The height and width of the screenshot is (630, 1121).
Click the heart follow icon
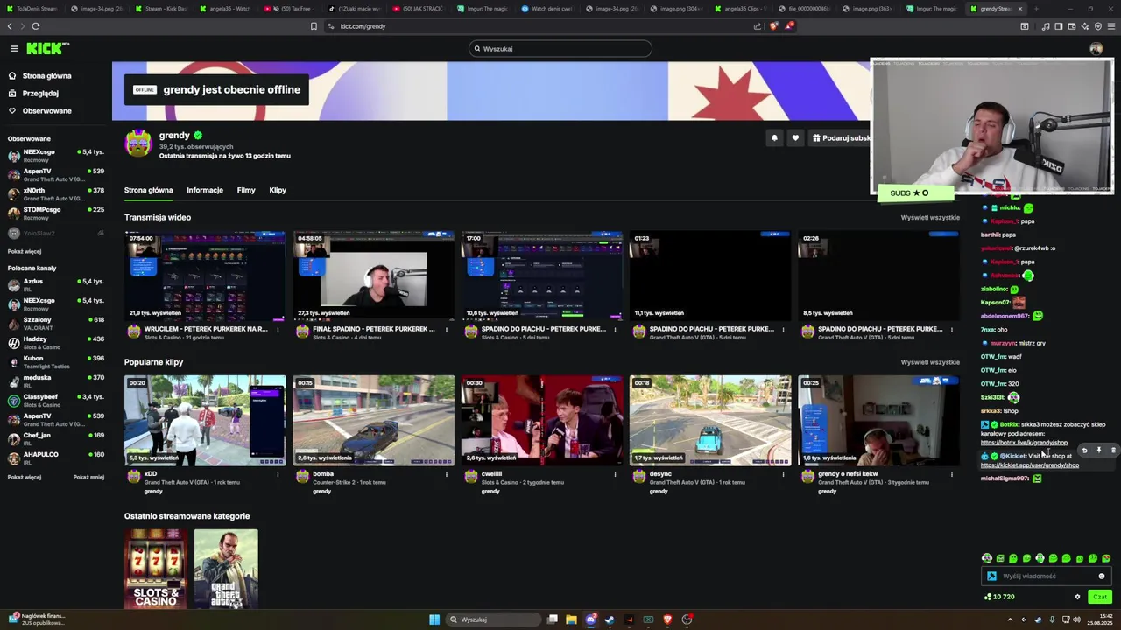pos(795,137)
